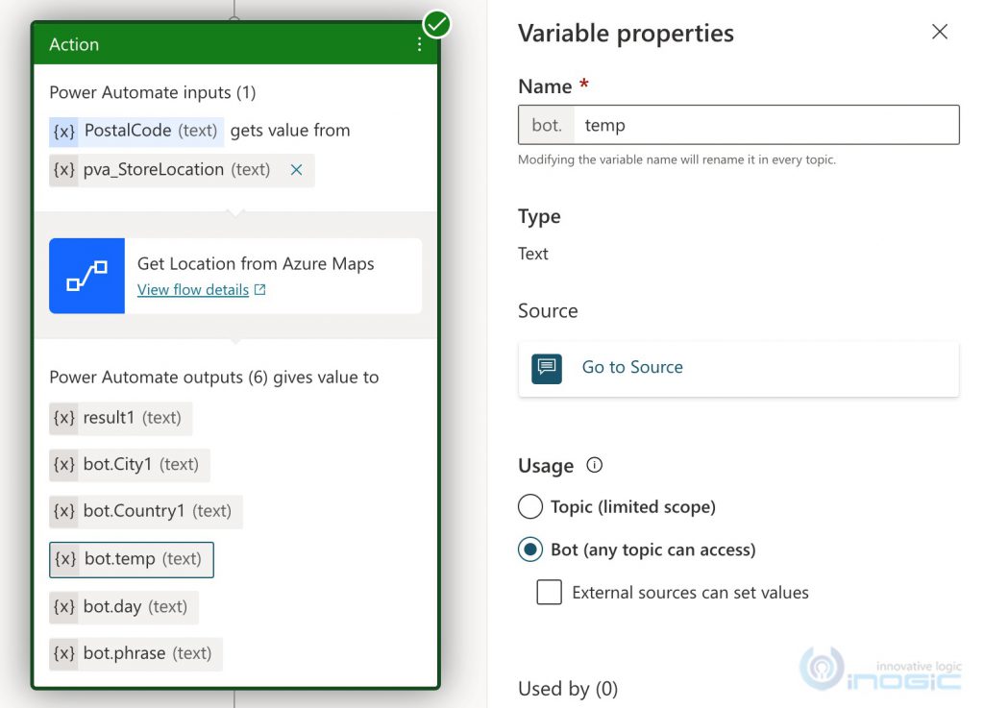Click the {x} icon beside bot.City1
Image resolution: width=984 pixels, height=708 pixels.
pos(63,465)
